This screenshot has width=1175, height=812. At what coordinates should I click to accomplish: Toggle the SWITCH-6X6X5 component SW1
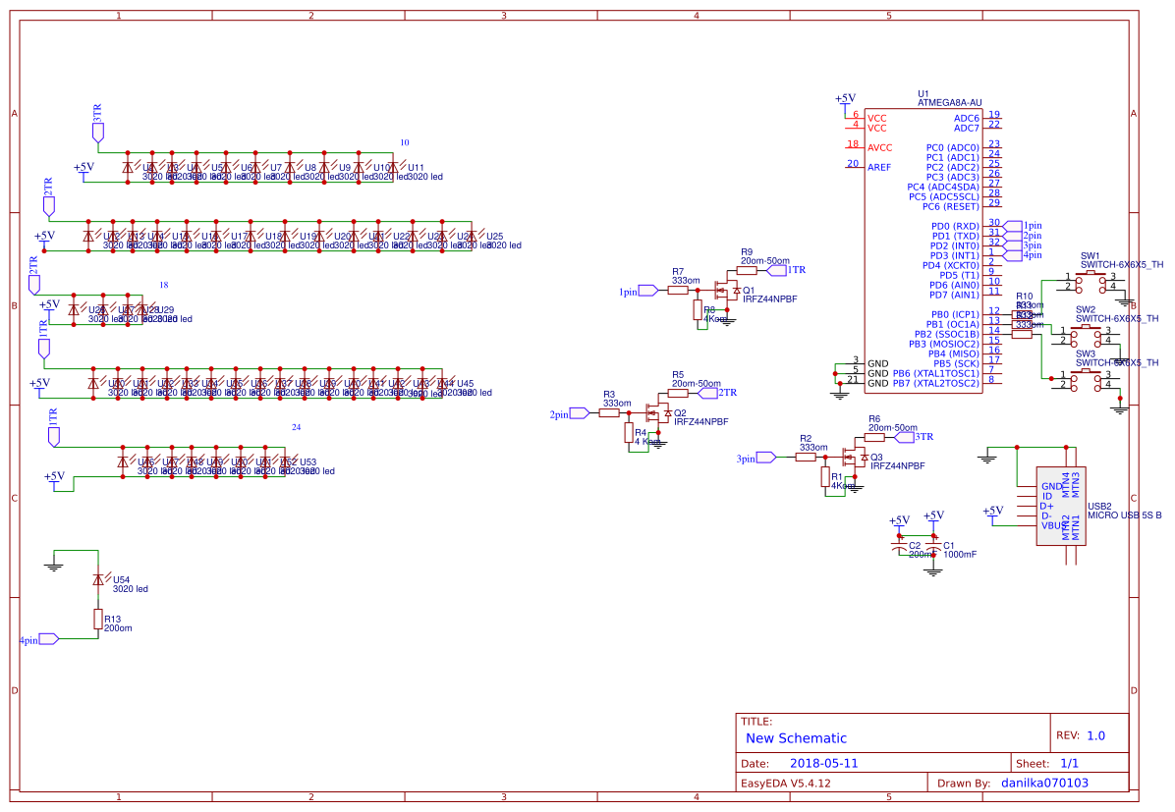click(x=1091, y=283)
